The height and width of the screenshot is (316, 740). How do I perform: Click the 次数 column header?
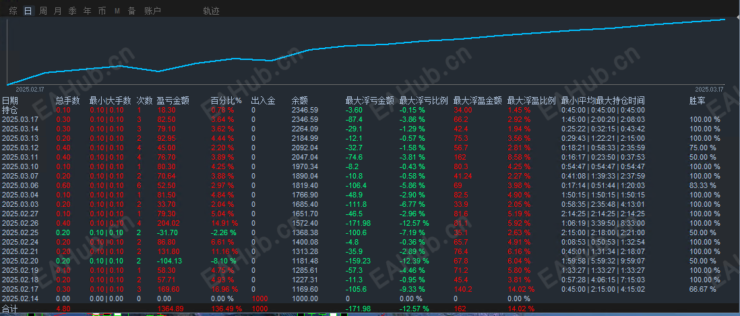tap(144, 100)
